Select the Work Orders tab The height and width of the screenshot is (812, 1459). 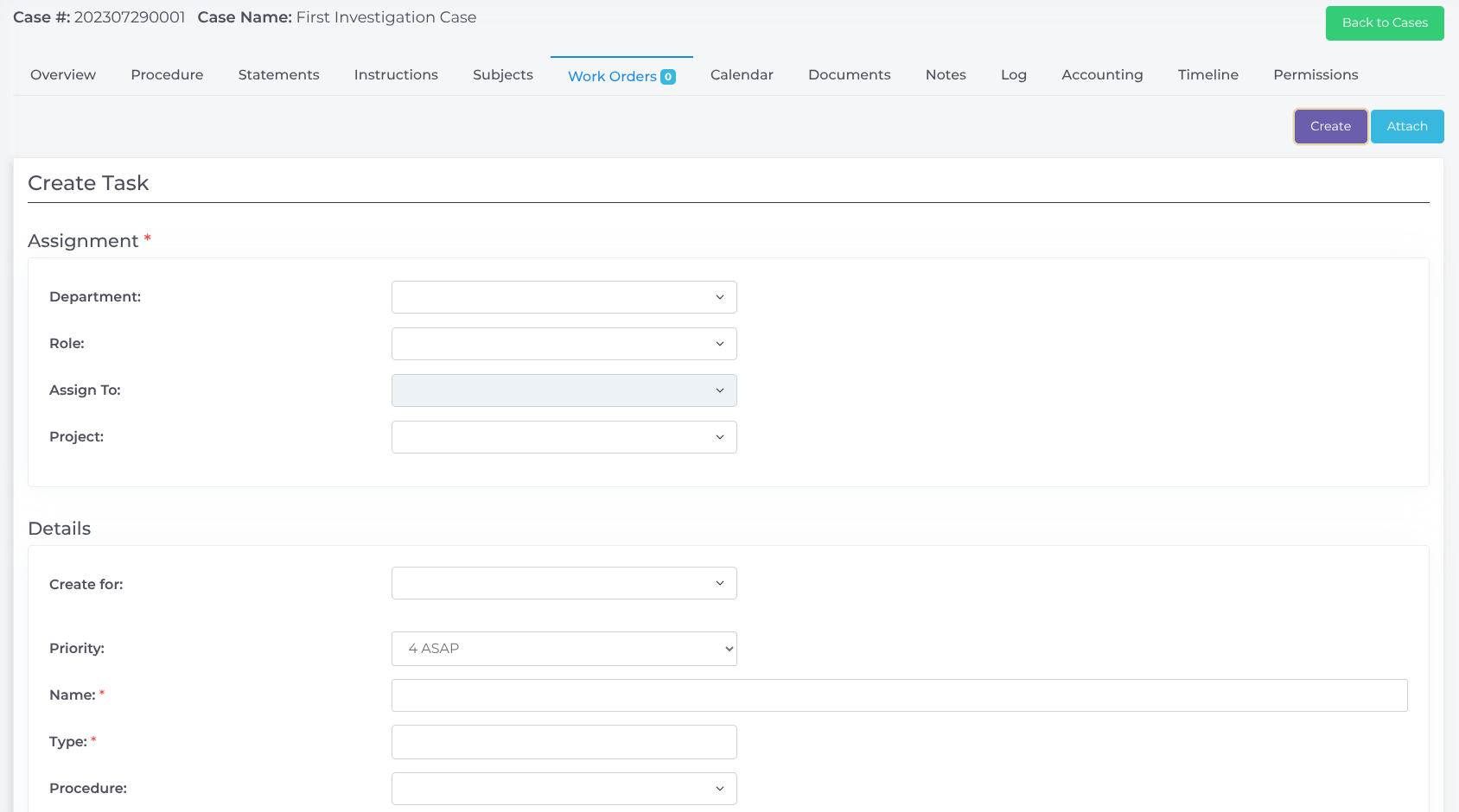point(621,76)
